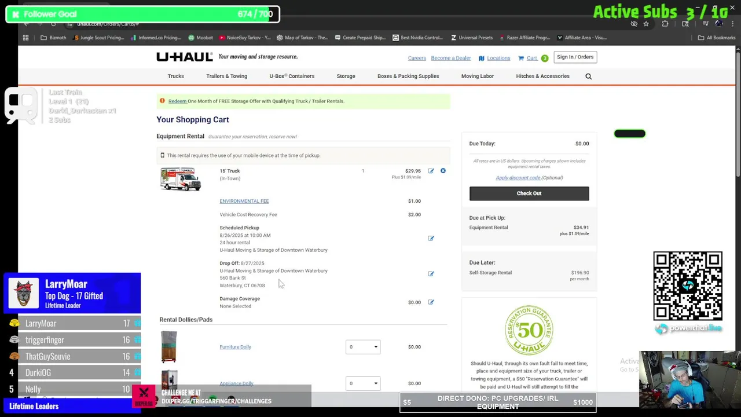Image resolution: width=741 pixels, height=417 pixels.
Task: Open the Trucks menu
Action: pos(175,76)
